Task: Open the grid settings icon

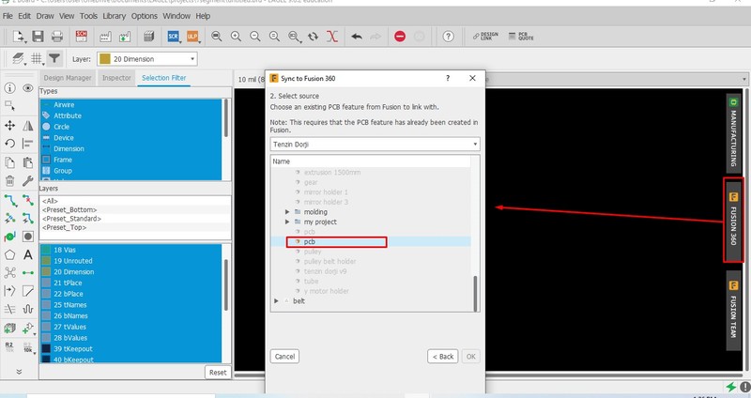Action: click(37, 58)
